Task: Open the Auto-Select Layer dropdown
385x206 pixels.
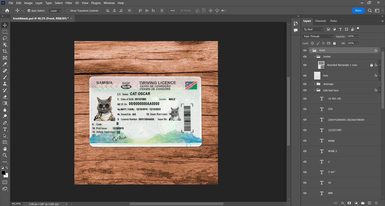Action: pos(56,11)
